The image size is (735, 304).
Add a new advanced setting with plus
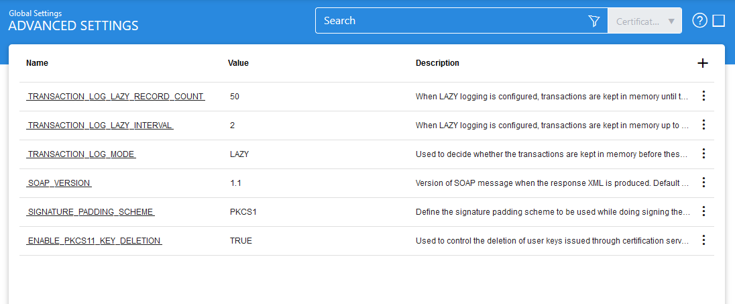pos(703,63)
